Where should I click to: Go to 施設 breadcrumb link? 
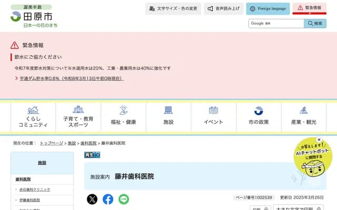(x=72, y=143)
